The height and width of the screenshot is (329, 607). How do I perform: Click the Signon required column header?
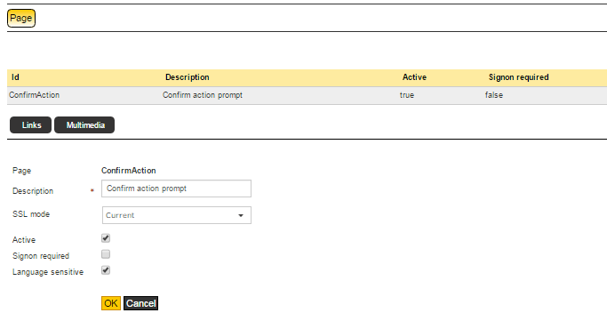[x=519, y=77]
